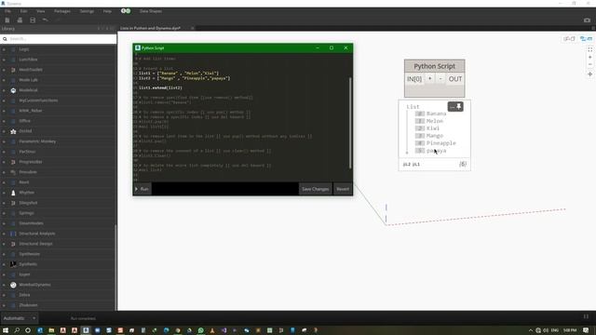Click the Python editor vertical scrollbar
The width and height of the screenshot is (596, 335).
click(350, 122)
